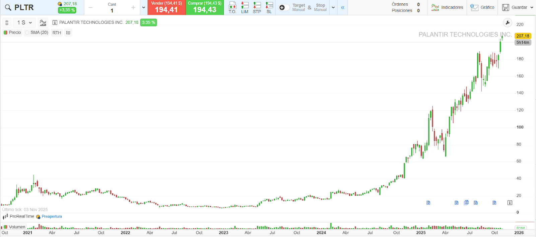
Task: Open the Indicadores menu
Action: (x=447, y=7)
